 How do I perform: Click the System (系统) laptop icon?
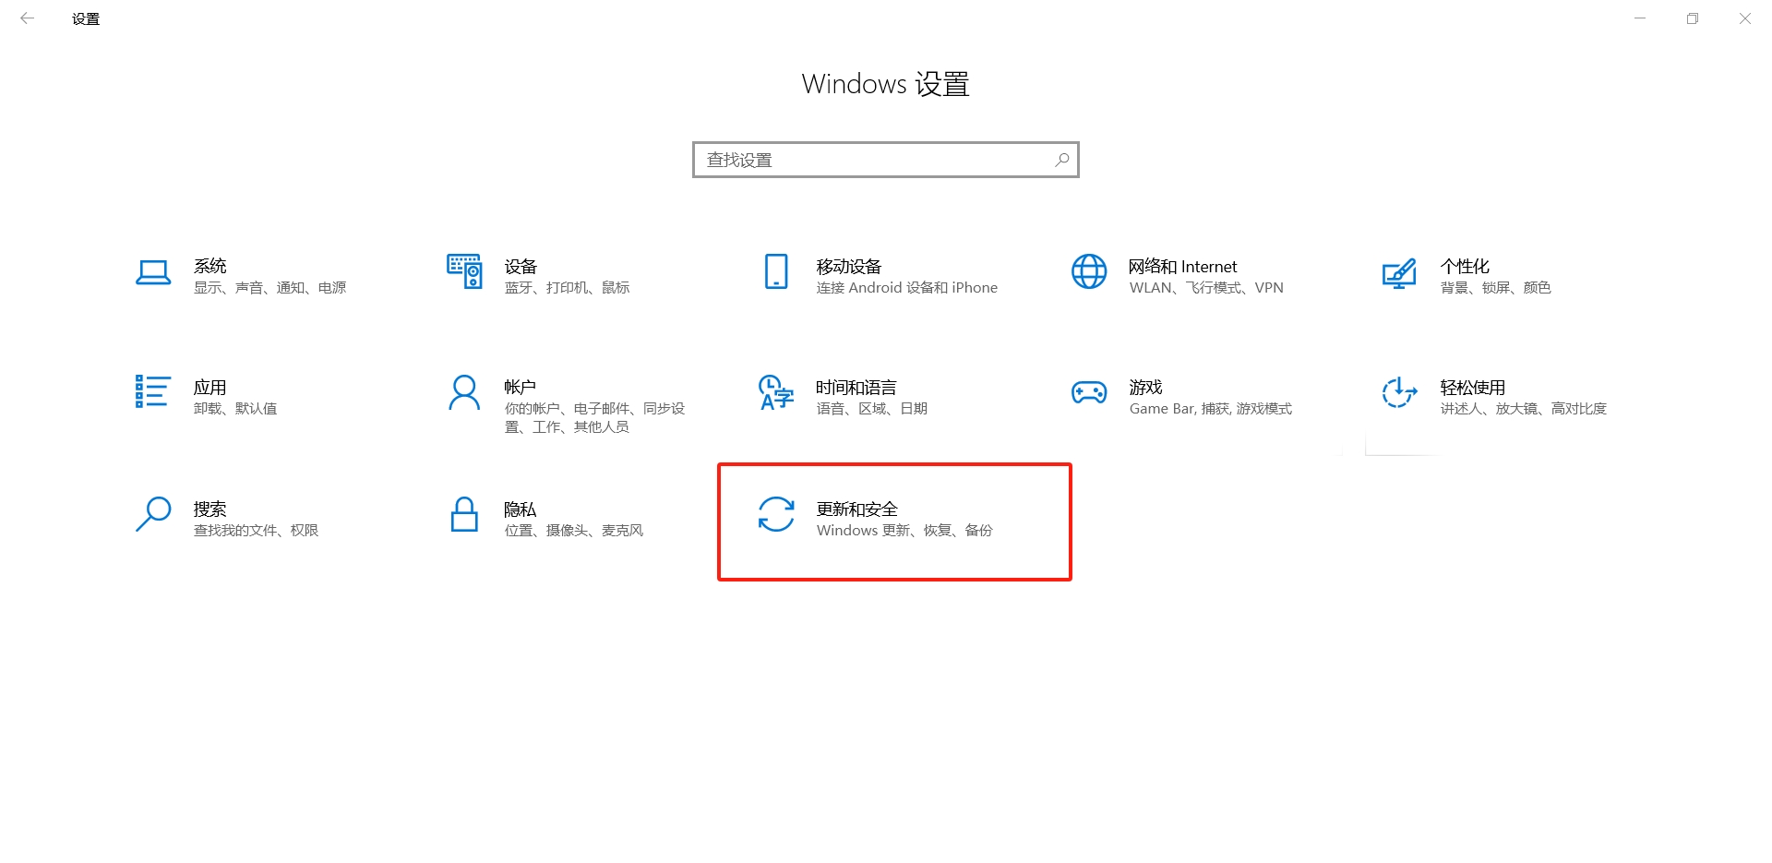(x=153, y=273)
